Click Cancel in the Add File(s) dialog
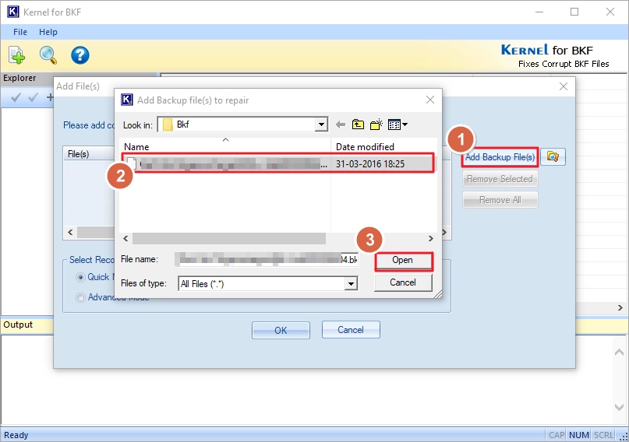The width and height of the screenshot is (629, 442). click(x=351, y=330)
